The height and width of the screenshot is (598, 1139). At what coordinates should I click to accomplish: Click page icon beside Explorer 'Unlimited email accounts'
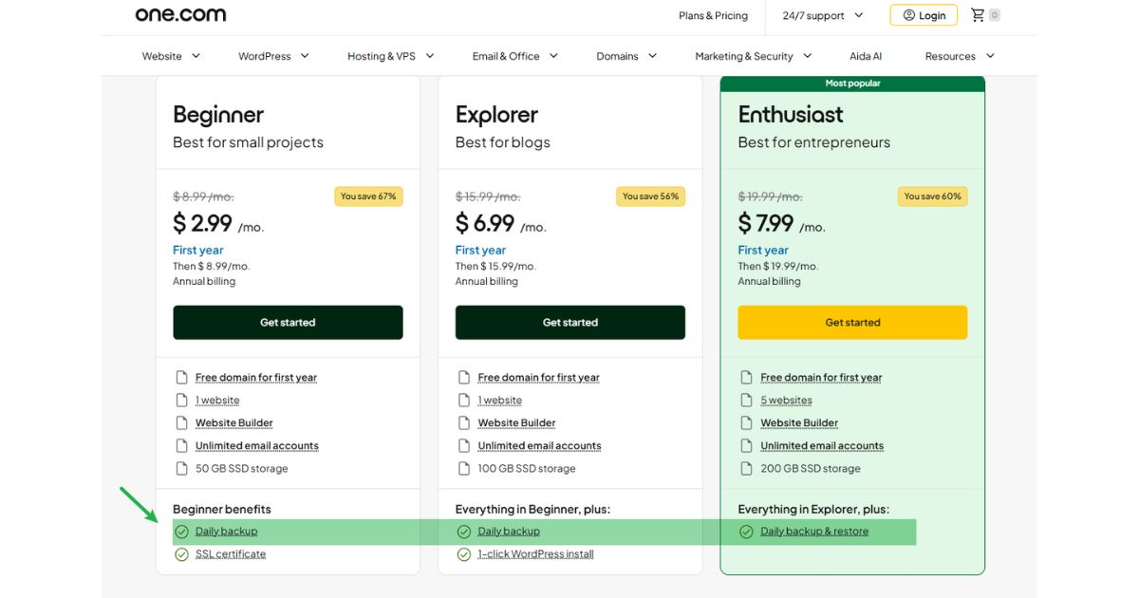(x=464, y=445)
